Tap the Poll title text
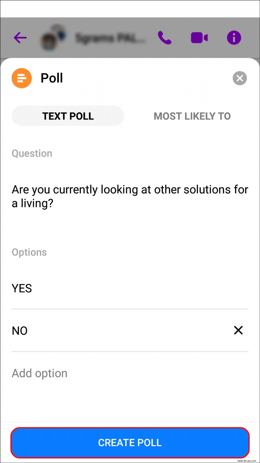Image resolution: width=260 pixels, height=463 pixels. 52,78
